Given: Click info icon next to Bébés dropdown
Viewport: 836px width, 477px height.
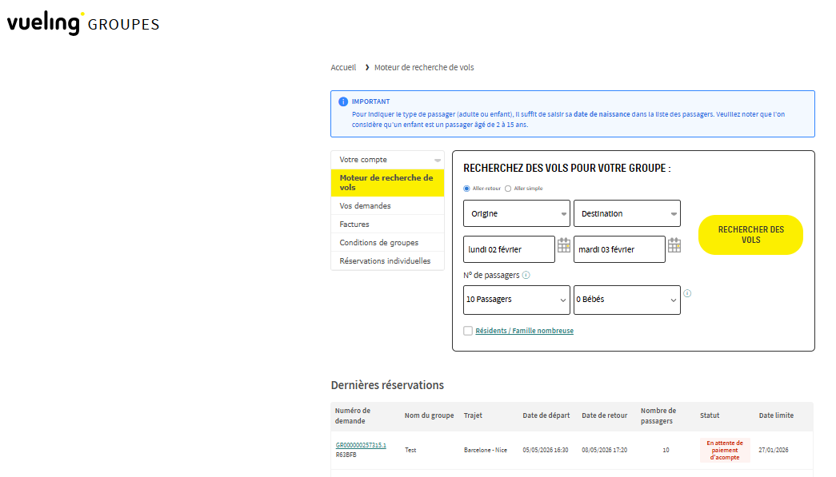Looking at the screenshot, I should (687, 293).
